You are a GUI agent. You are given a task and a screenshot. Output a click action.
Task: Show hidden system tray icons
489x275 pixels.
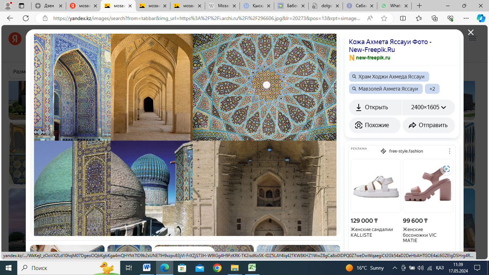click(395, 268)
